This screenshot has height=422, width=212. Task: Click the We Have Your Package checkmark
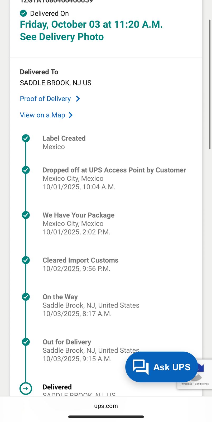point(26,215)
